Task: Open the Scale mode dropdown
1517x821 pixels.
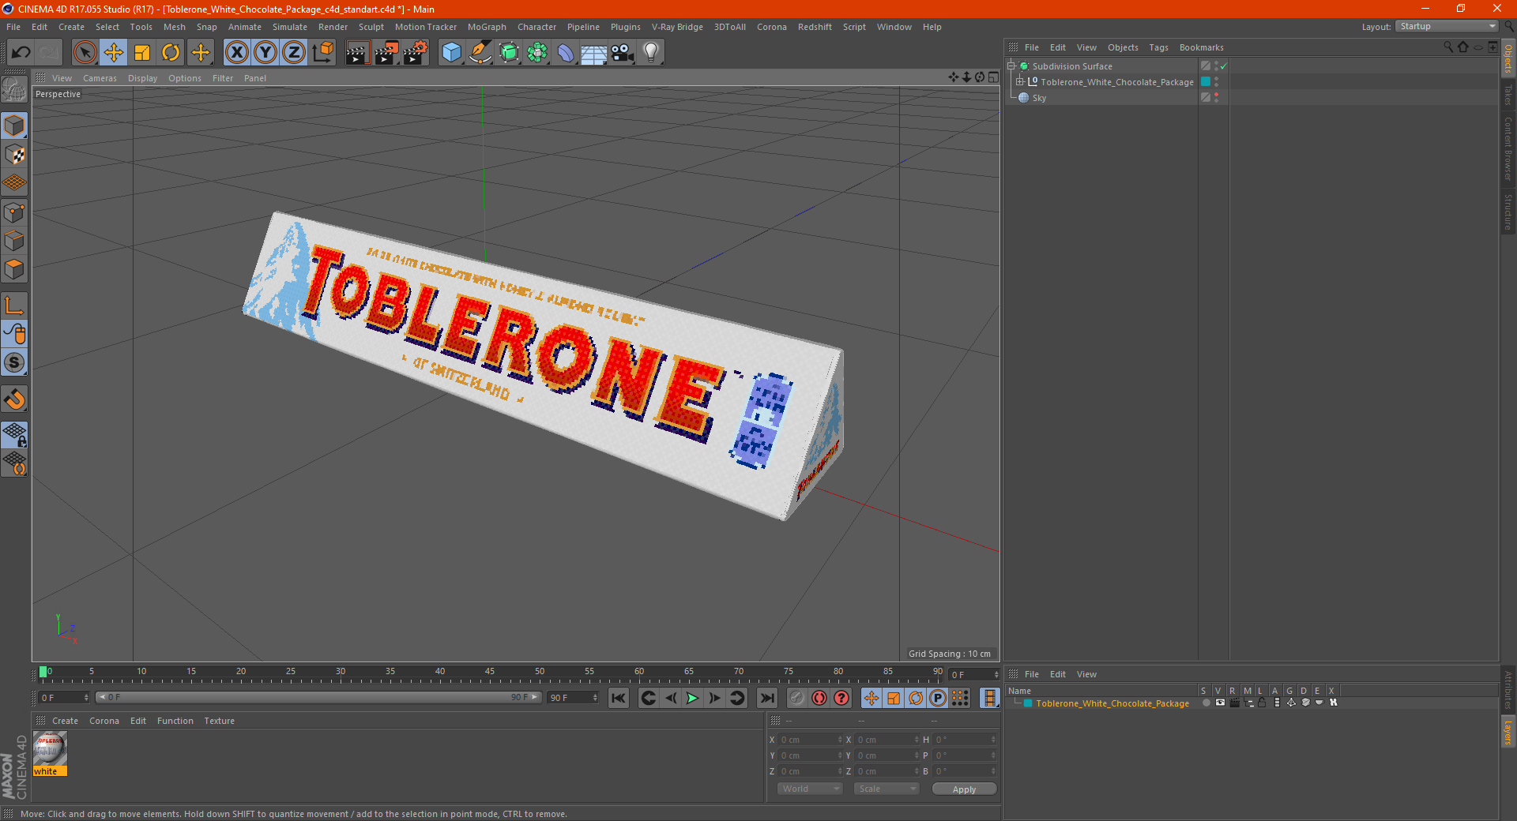Action: (x=886, y=789)
